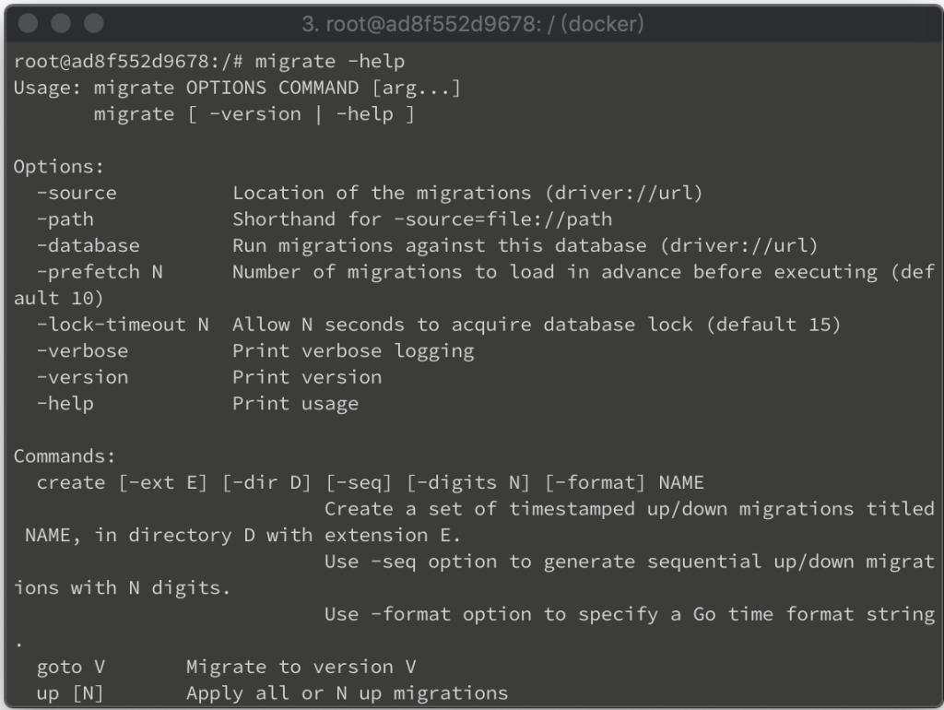This screenshot has height=710, width=944.
Task: Click the up [N] command
Action: pos(70,693)
